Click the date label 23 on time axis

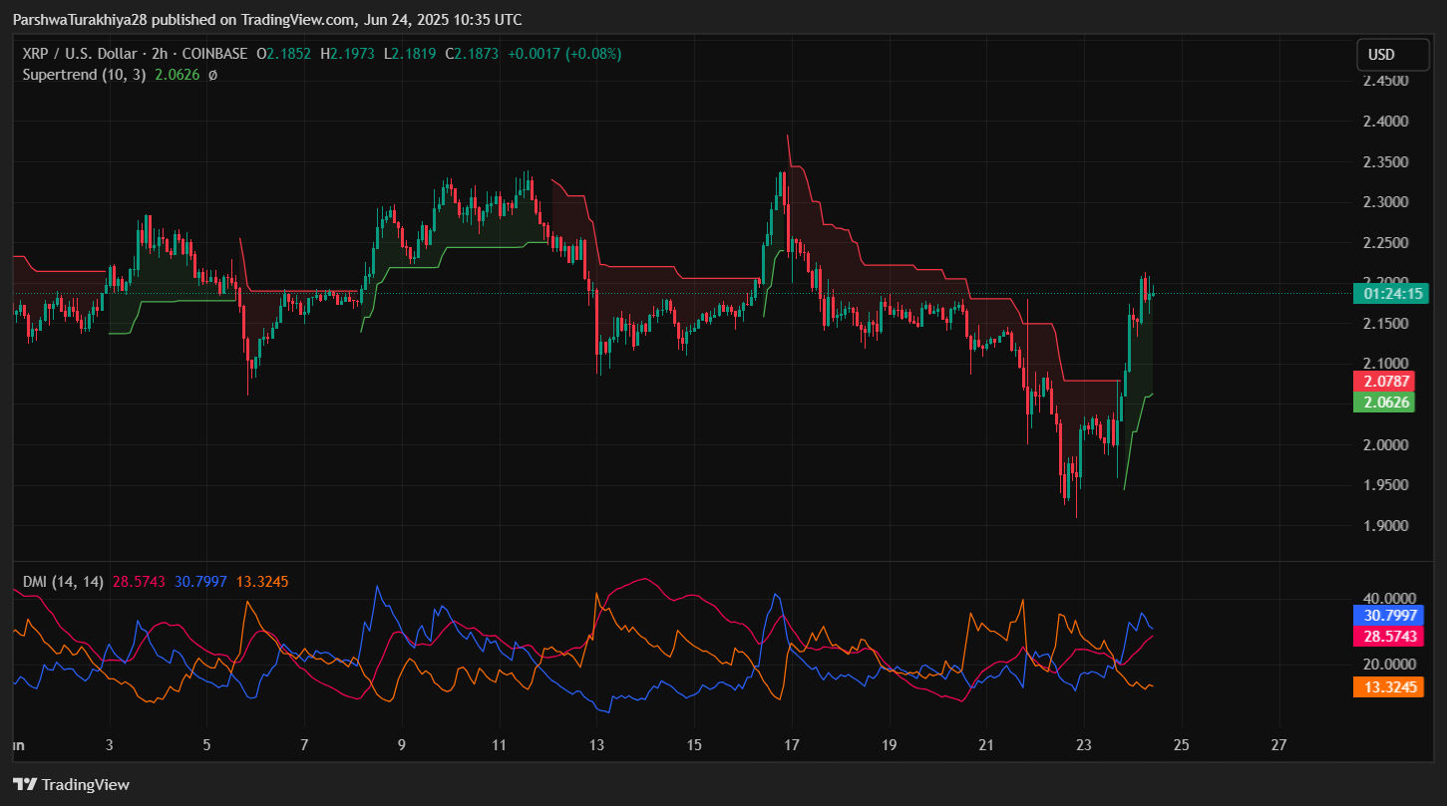1085,744
